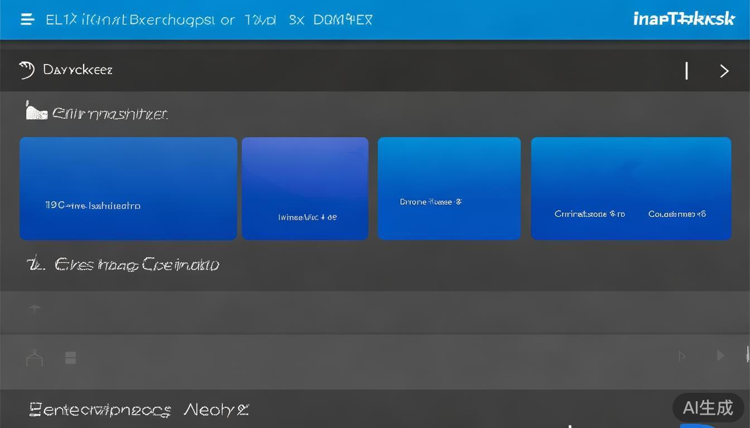Click the AI生成 badge

[708, 408]
